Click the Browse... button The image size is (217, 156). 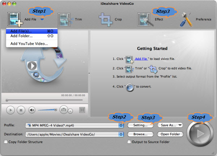[140, 134]
